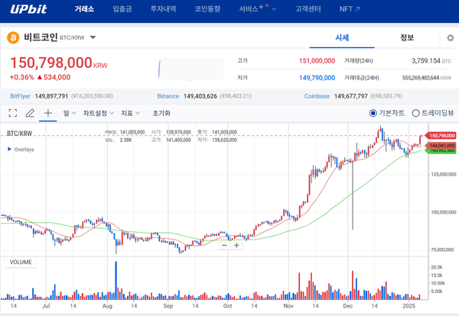Switch to the 정보 tab
This screenshot has height=316, width=459.
[x=407, y=37]
